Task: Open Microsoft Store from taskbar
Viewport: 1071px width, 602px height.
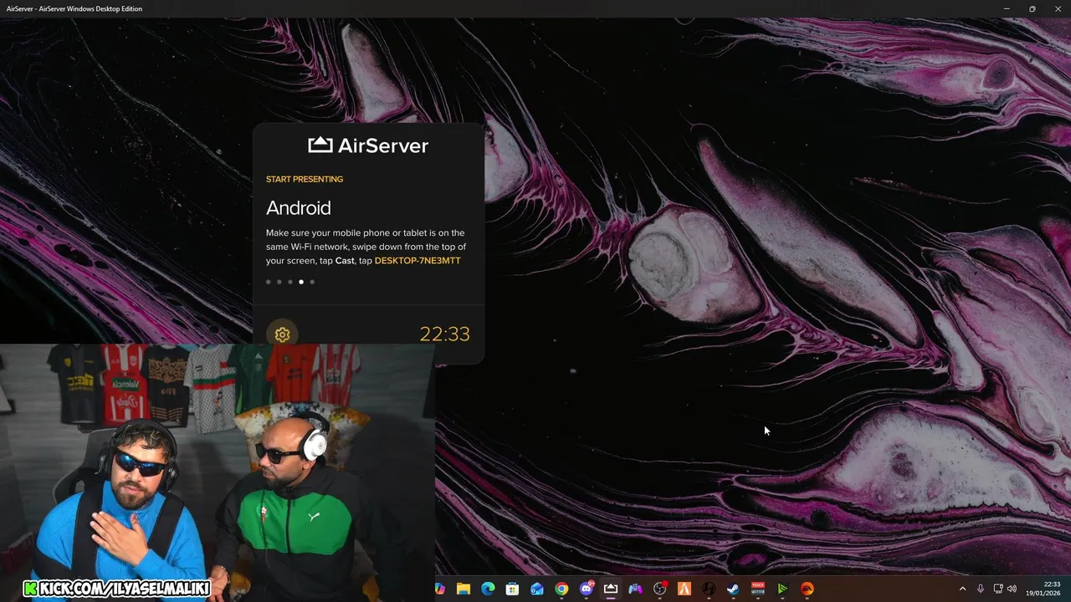Action: click(512, 589)
